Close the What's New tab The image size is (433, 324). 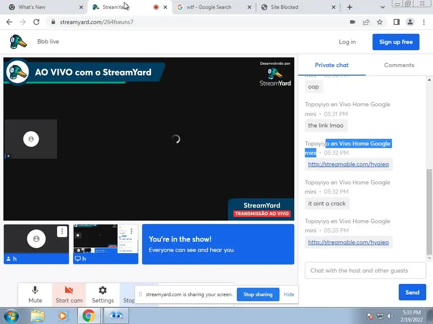(x=81, y=7)
